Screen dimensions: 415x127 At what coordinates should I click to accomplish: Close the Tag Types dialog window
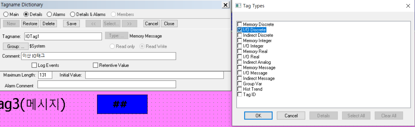click(408, 6)
